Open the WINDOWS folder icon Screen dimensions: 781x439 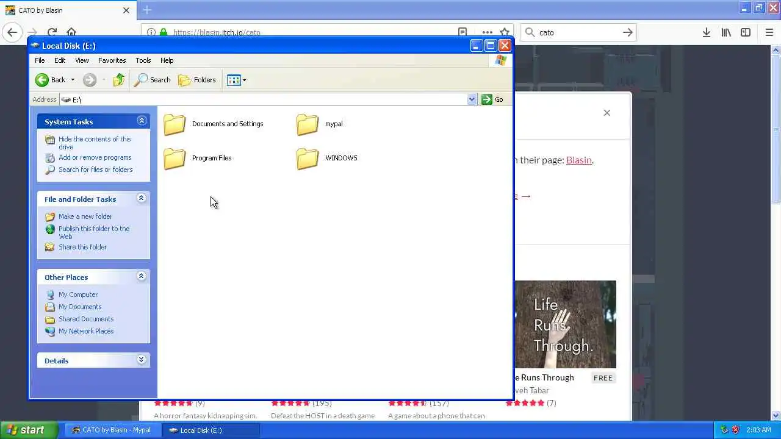(308, 159)
